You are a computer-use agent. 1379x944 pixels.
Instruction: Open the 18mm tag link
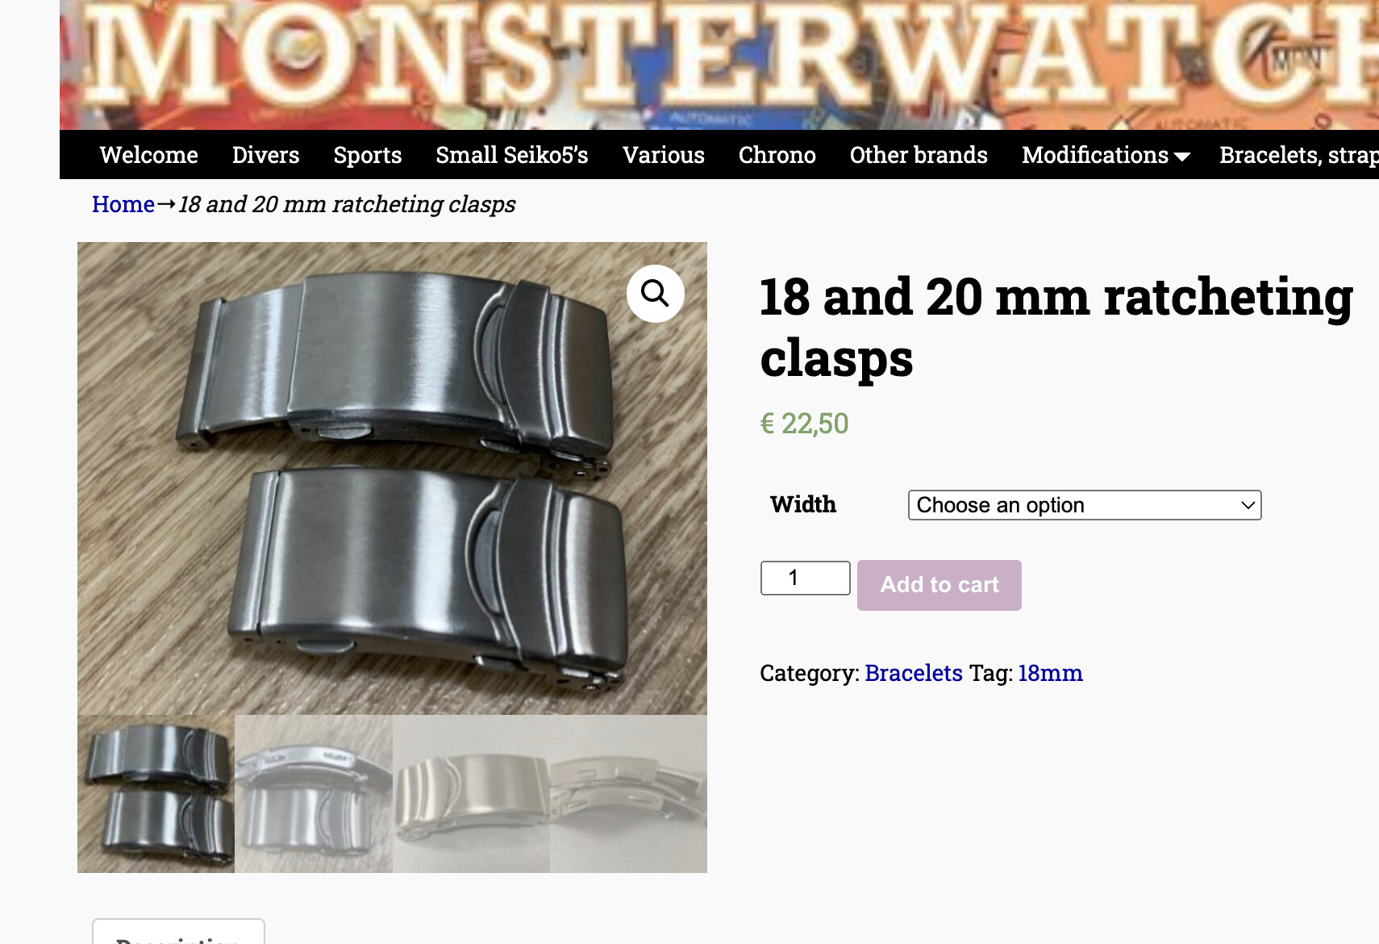(1050, 673)
